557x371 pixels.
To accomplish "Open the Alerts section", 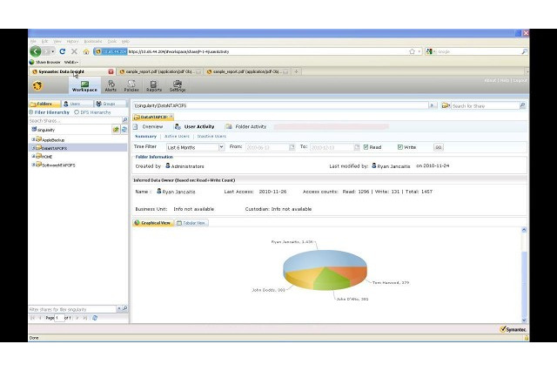I will [111, 86].
